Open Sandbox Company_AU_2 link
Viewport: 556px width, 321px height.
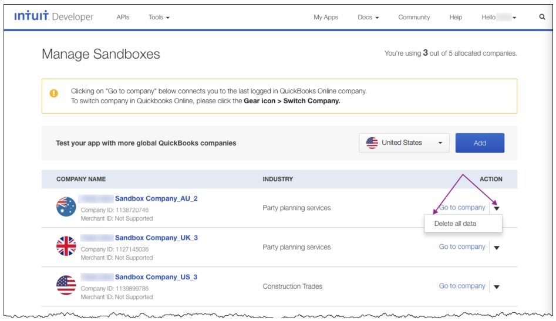click(x=156, y=198)
